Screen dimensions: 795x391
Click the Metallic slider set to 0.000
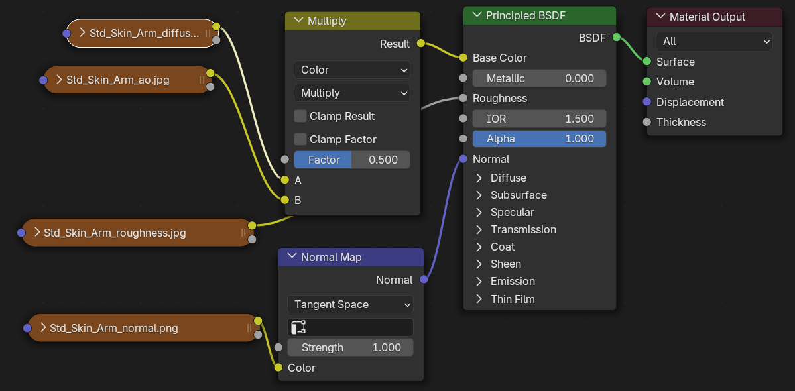tap(539, 78)
